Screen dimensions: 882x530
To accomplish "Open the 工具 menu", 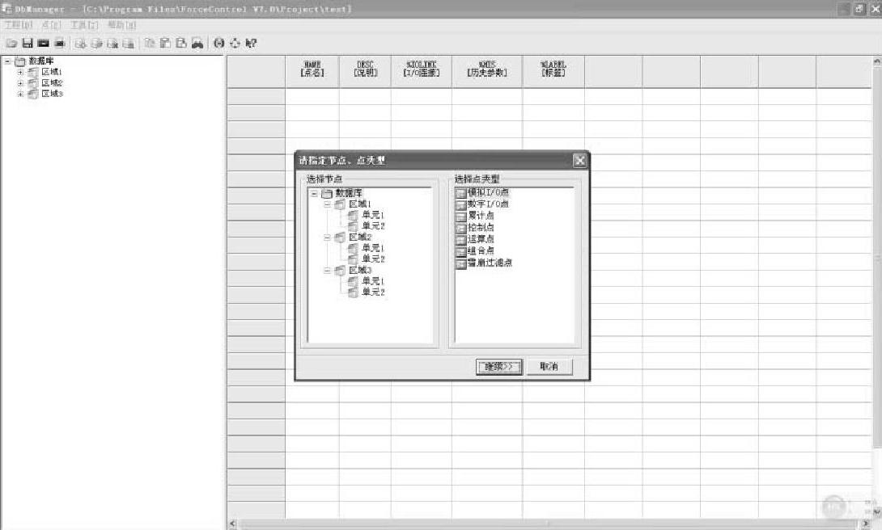I will click(x=84, y=25).
